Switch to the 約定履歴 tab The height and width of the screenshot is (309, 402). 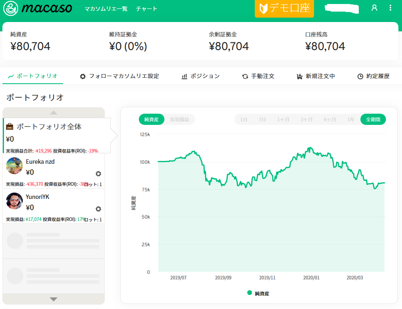point(373,76)
